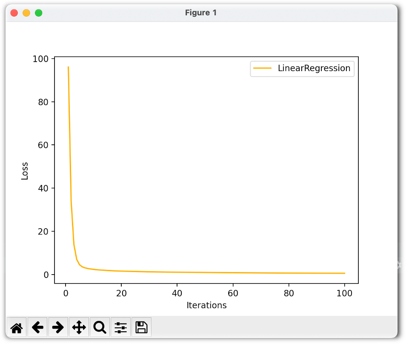Image resolution: width=406 pixels, height=344 pixels.
Task: Step forward to the next plot view
Action: click(58, 327)
